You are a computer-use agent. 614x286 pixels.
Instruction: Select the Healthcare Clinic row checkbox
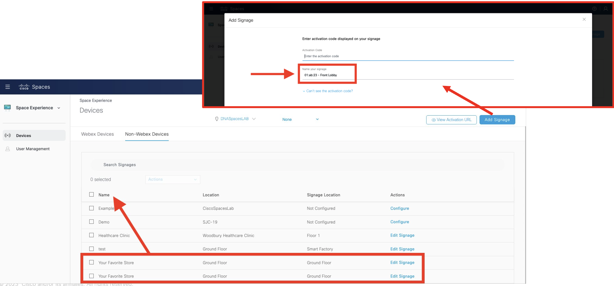91,235
